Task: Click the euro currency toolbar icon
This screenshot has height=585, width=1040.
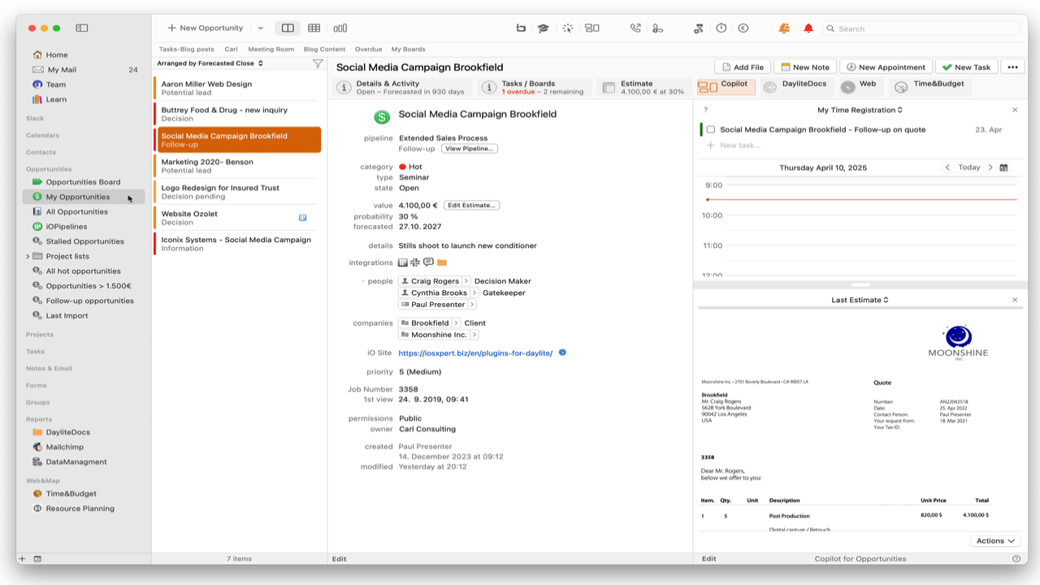Action: [743, 28]
